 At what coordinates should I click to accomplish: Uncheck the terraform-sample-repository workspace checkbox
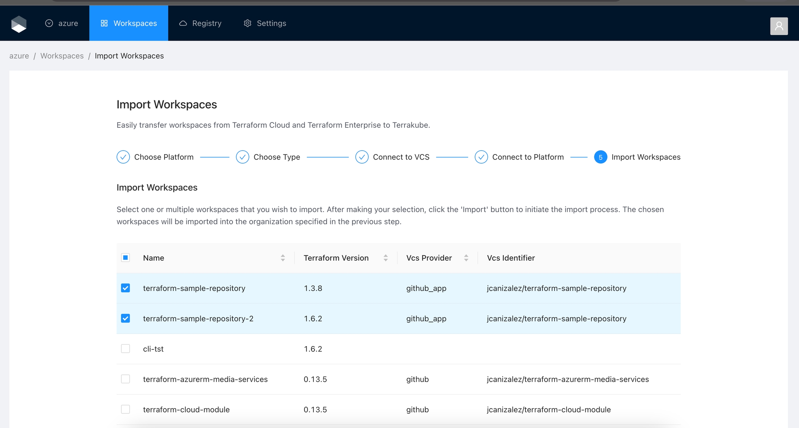click(x=126, y=288)
